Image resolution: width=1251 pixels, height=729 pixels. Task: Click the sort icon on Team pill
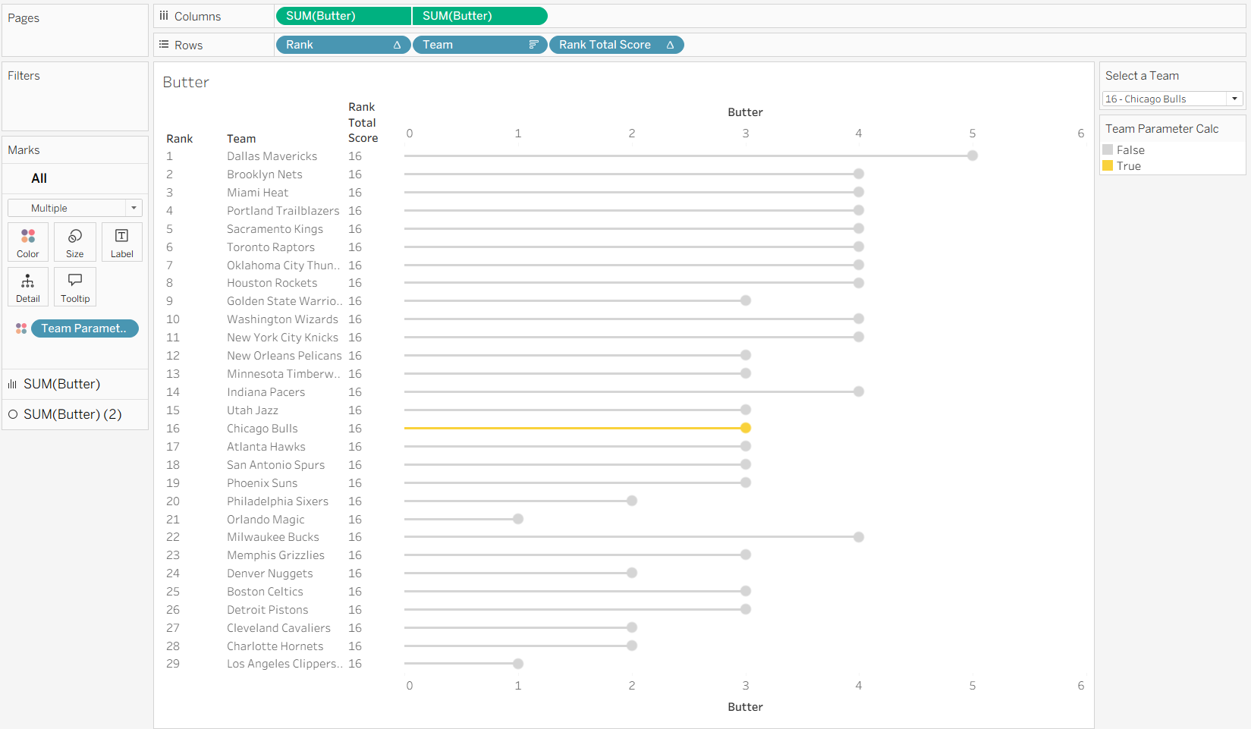click(533, 45)
